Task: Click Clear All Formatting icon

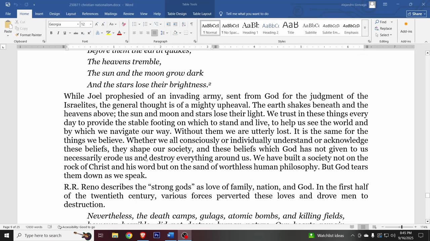Action: (x=124, y=24)
